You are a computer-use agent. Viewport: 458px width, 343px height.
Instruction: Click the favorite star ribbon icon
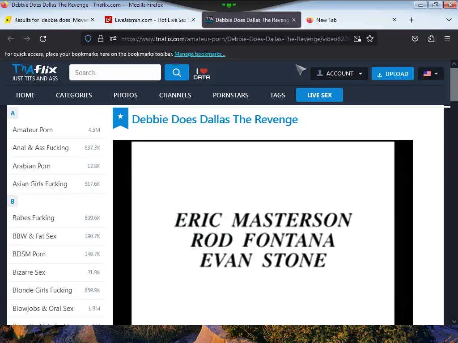tap(120, 118)
